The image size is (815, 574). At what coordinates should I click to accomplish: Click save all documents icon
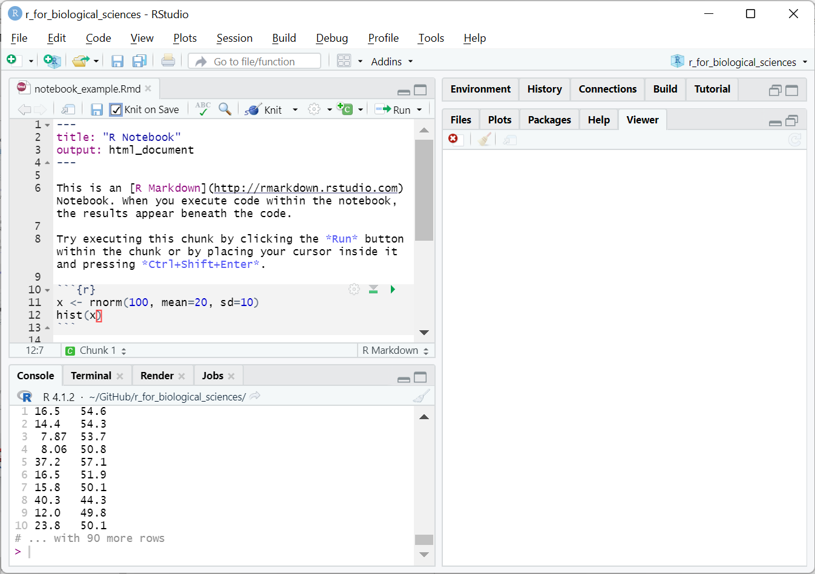140,61
